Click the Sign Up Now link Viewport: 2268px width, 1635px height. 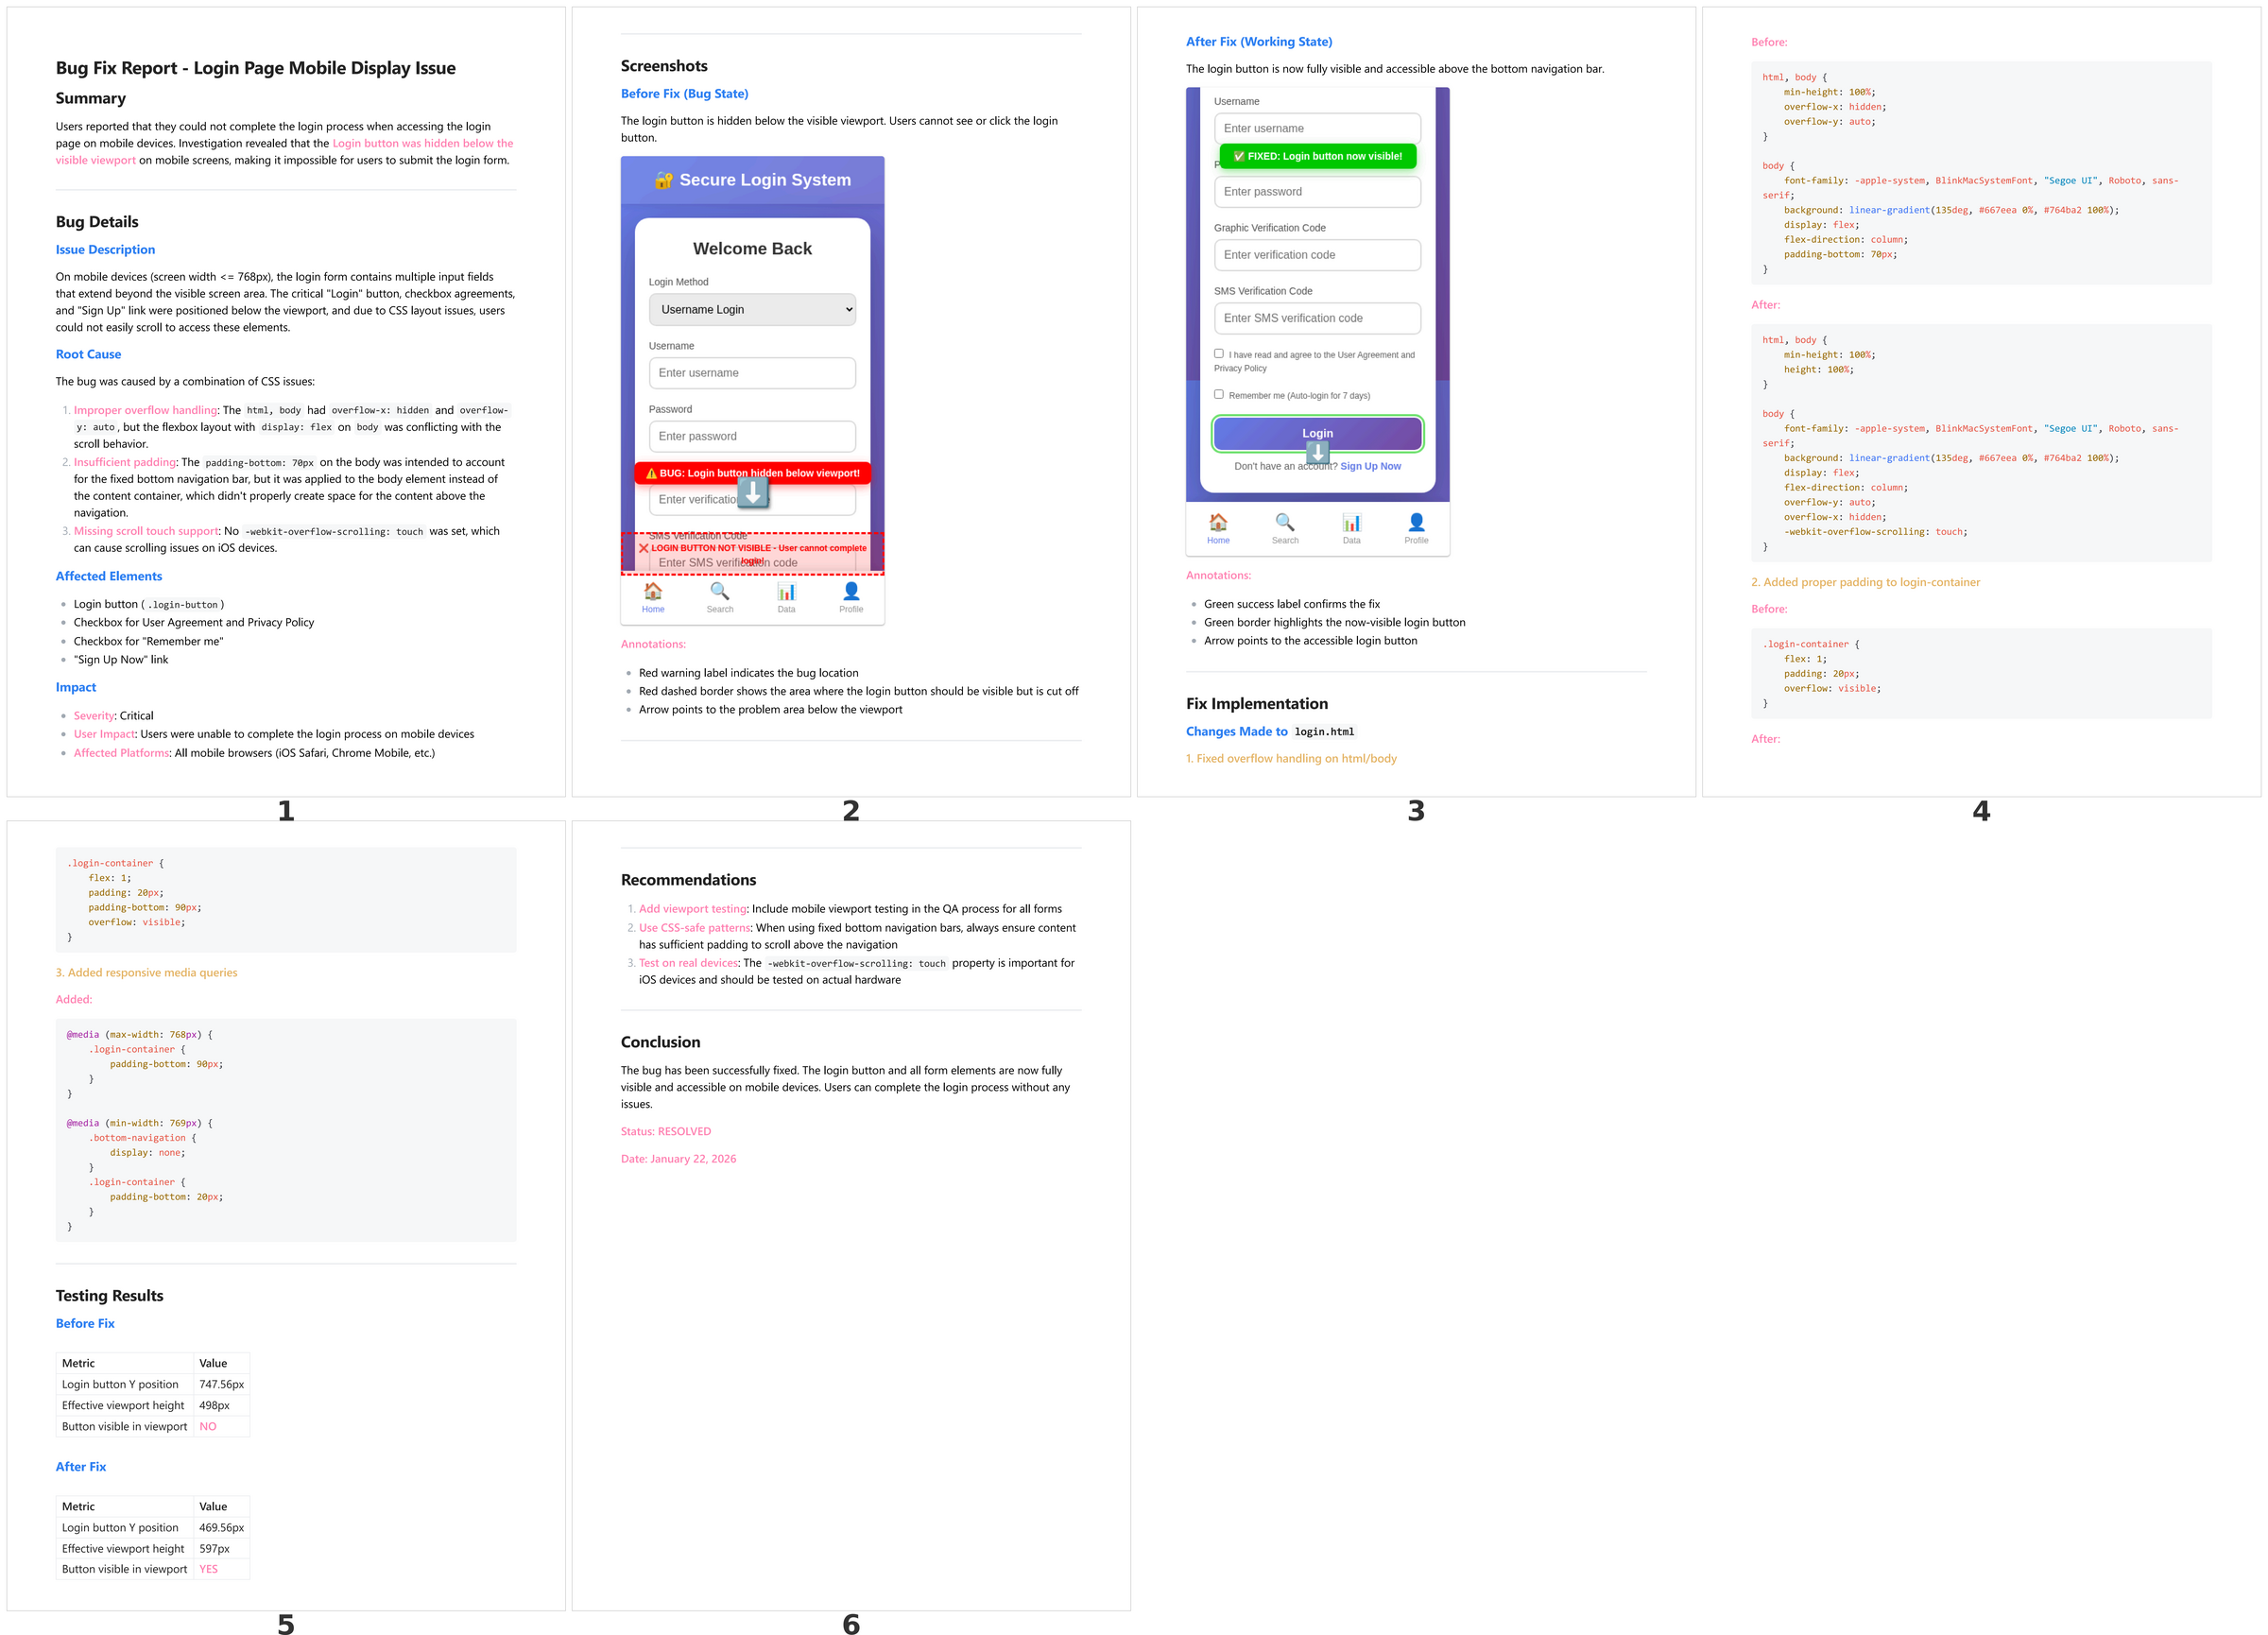pyautogui.click(x=1370, y=466)
